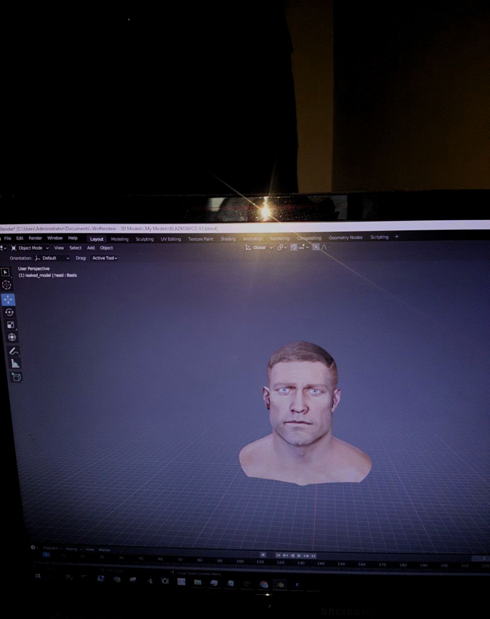
Task: Open the Drag Active Tool dropdown
Action: (104, 258)
